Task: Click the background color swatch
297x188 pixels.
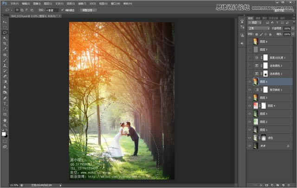Action: pyautogui.click(x=6, y=136)
